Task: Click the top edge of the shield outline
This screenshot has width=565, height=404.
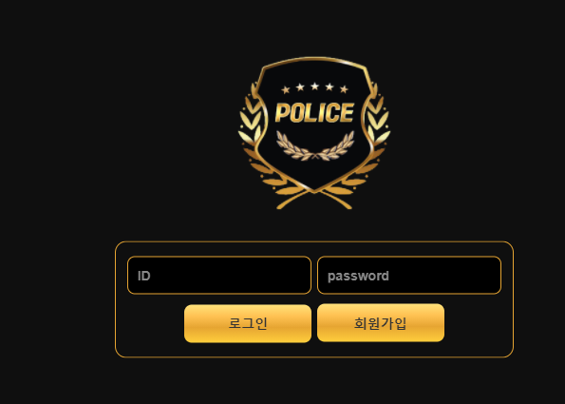Action: coord(314,58)
